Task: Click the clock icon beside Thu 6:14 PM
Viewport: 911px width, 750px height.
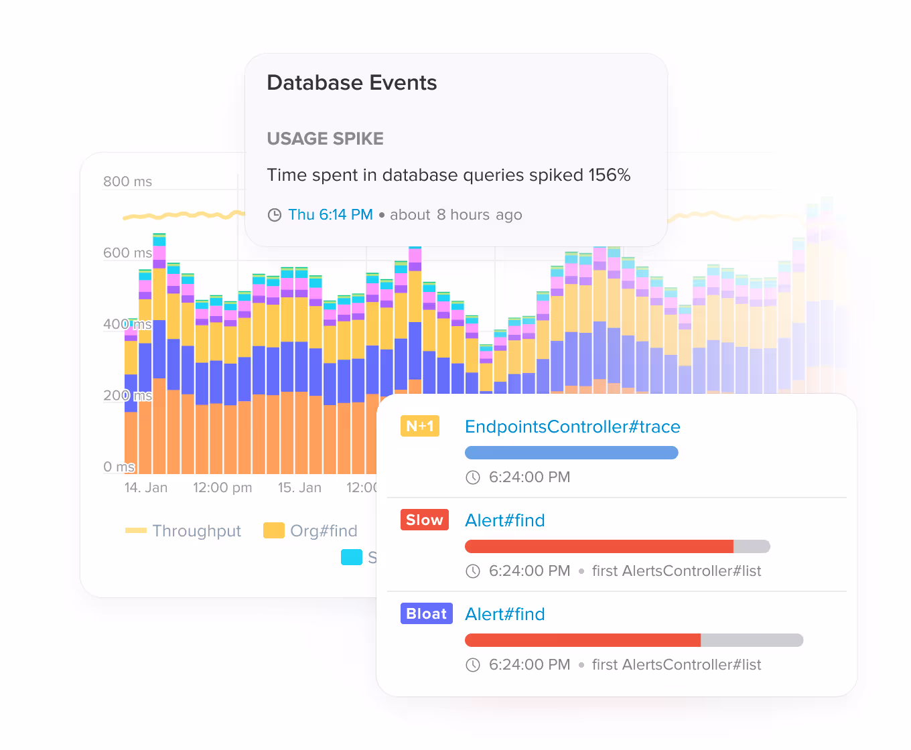Action: (x=274, y=214)
